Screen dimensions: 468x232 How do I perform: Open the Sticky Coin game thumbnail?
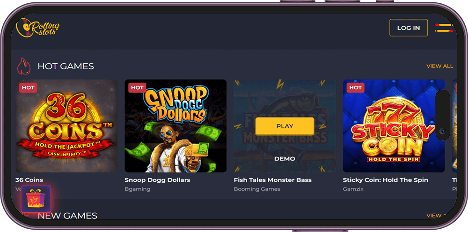(x=394, y=126)
